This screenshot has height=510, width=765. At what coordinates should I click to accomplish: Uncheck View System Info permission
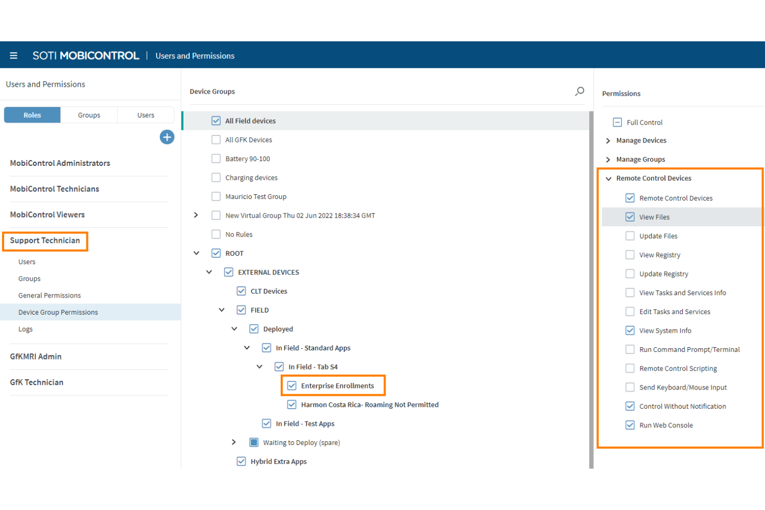630,330
